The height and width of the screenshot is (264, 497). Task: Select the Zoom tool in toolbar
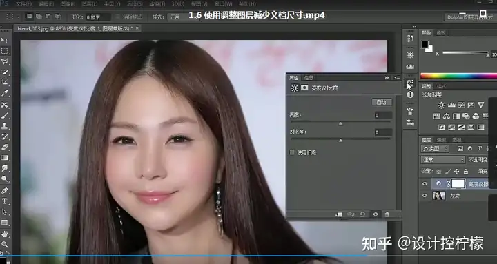click(5, 245)
